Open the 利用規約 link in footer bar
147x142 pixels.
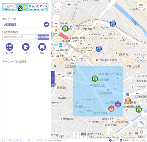point(125,140)
